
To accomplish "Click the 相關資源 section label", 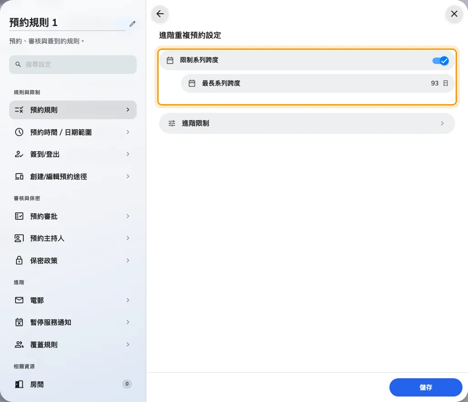I will tap(24, 366).
